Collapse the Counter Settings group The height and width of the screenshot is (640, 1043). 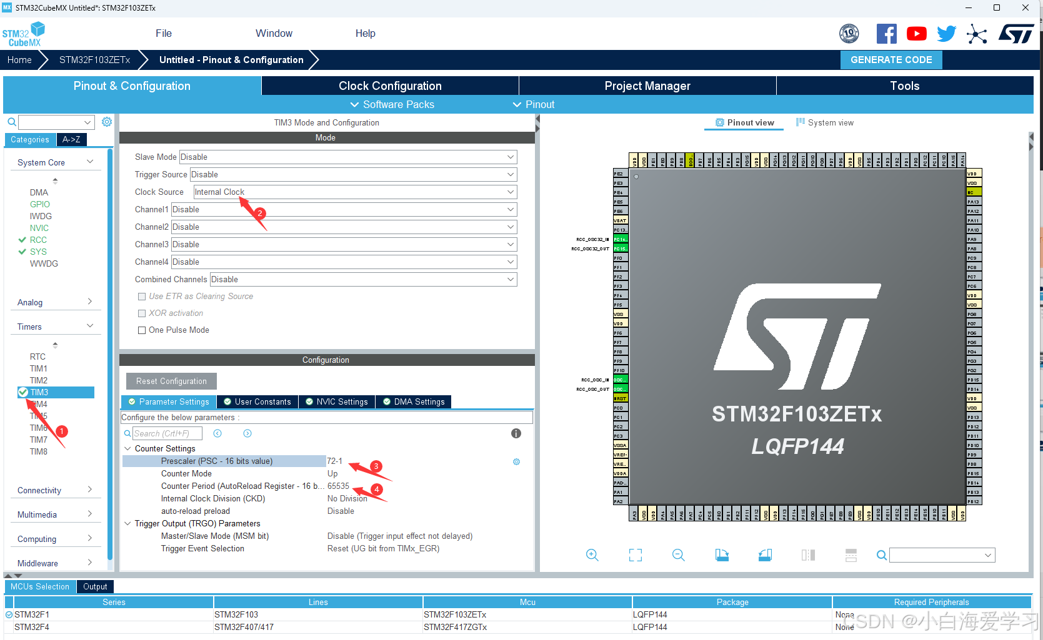pyautogui.click(x=127, y=448)
